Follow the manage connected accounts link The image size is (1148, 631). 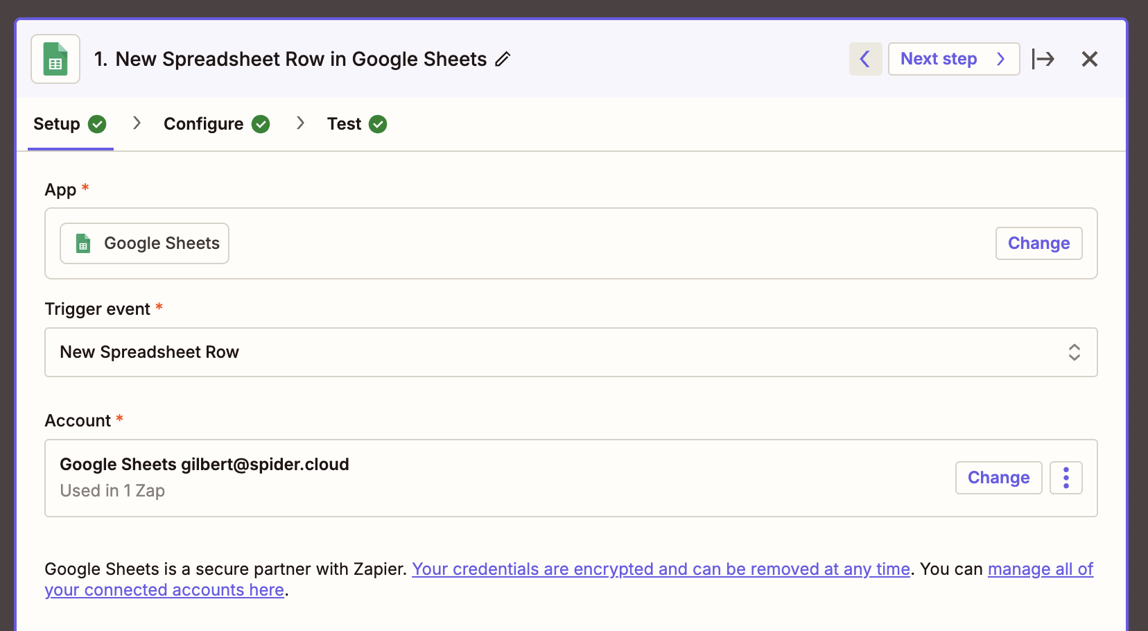coord(164,590)
